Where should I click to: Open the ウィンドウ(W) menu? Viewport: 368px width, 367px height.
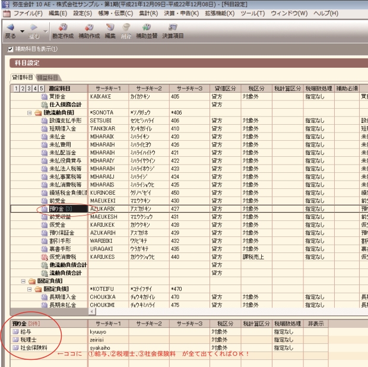[289, 14]
